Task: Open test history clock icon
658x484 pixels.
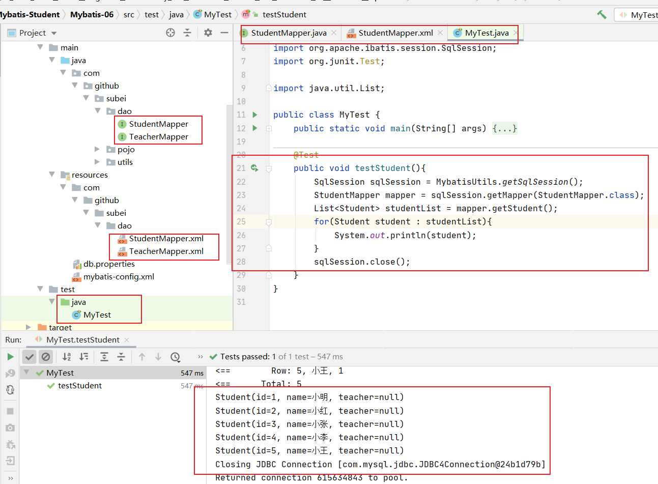Action: coord(175,357)
